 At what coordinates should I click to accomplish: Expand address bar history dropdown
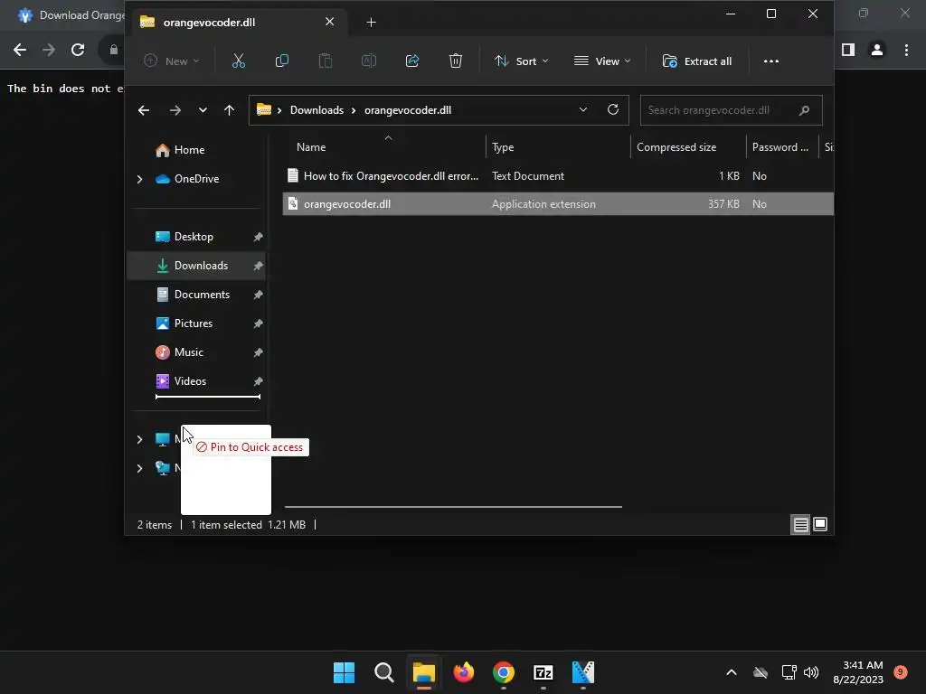pyautogui.click(x=583, y=109)
